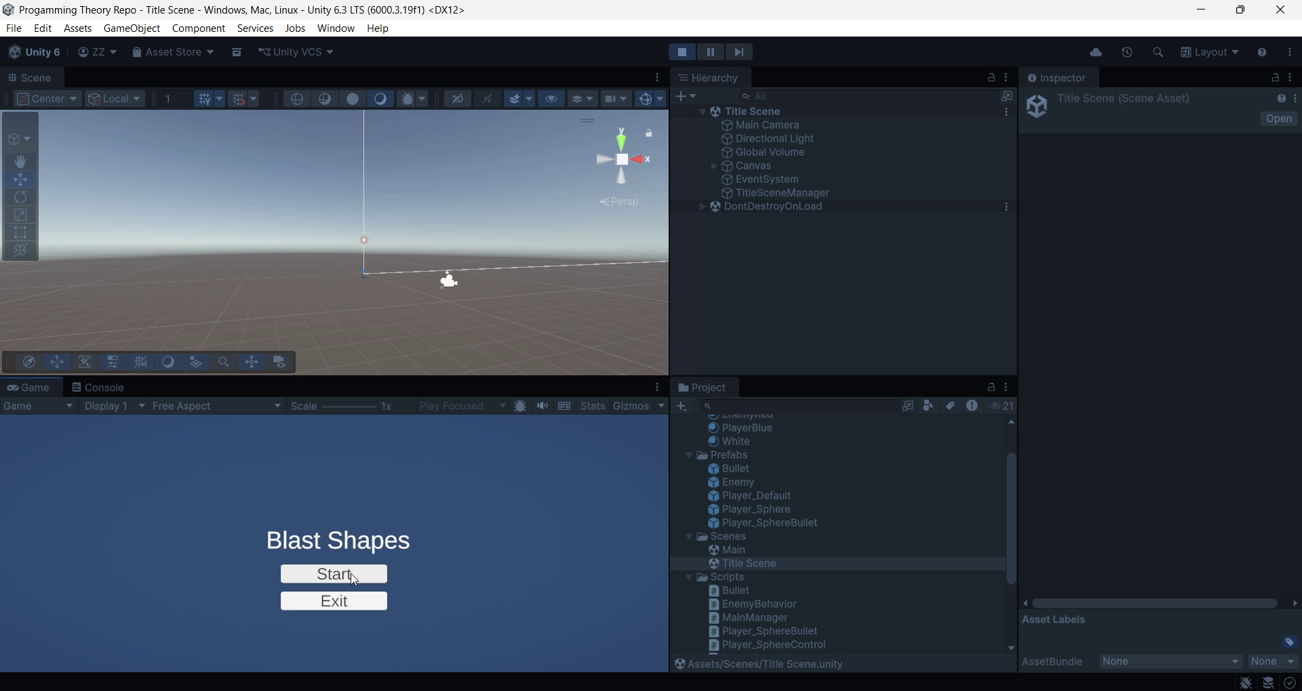Click Inspector help icon for Title Scene asset
This screenshot has width=1302, height=691.
coord(1281,99)
